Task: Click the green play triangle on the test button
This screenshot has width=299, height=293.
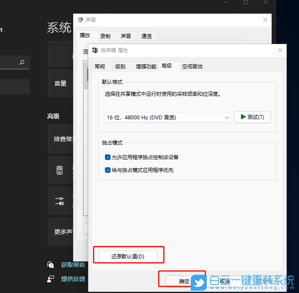Action: pyautogui.click(x=243, y=117)
